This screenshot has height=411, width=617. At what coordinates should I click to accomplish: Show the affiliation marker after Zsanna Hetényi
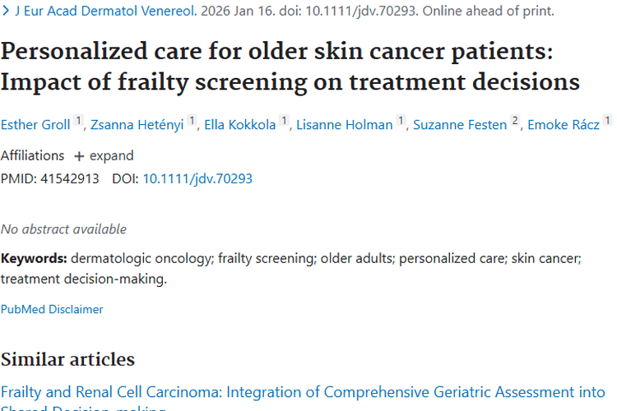click(193, 122)
